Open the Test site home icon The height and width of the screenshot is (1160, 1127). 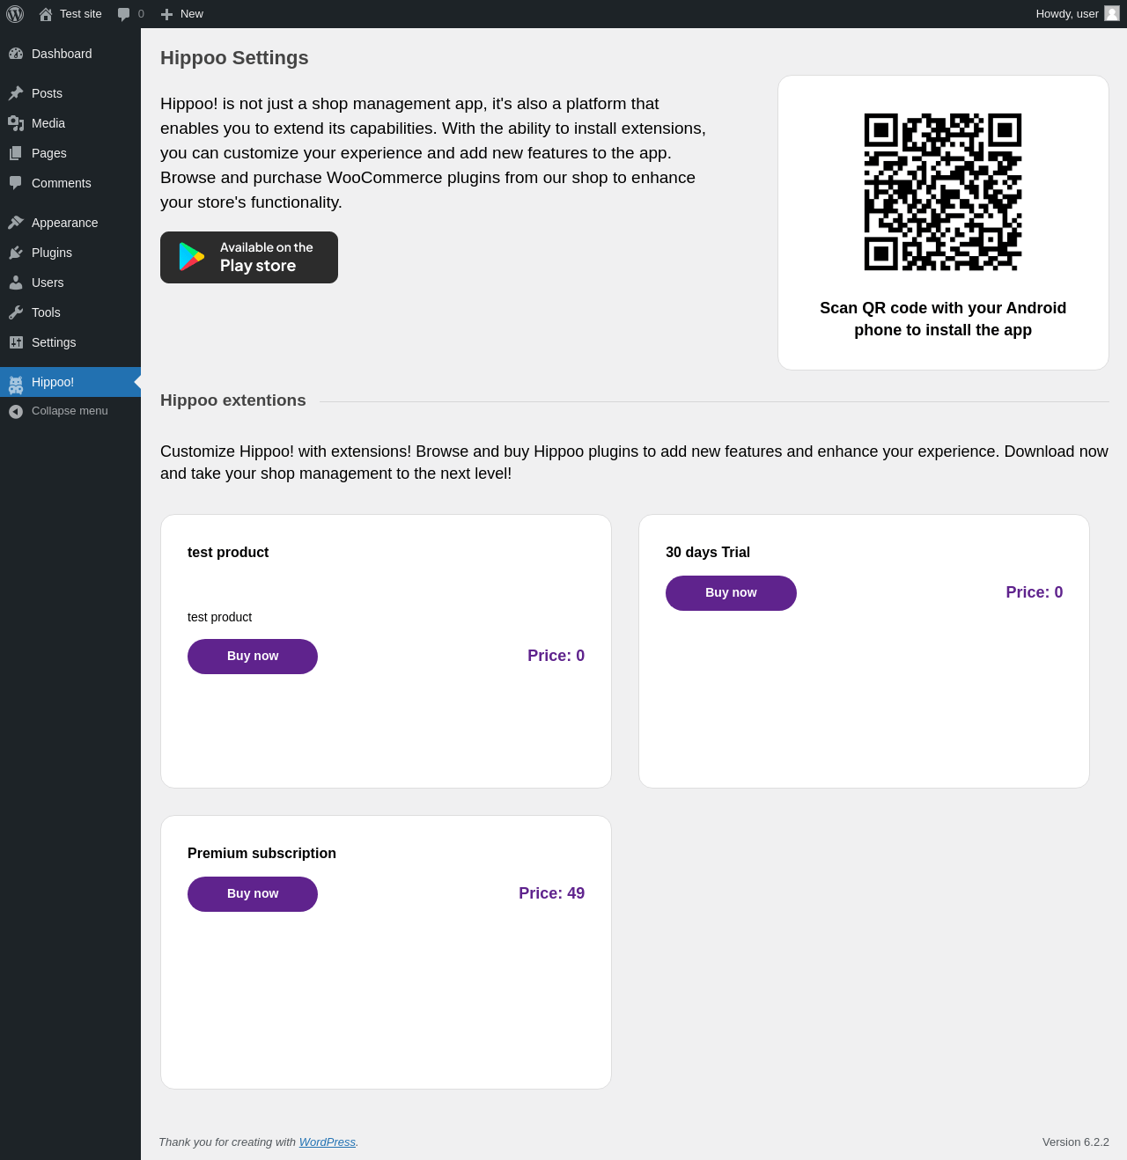pyautogui.click(x=46, y=14)
